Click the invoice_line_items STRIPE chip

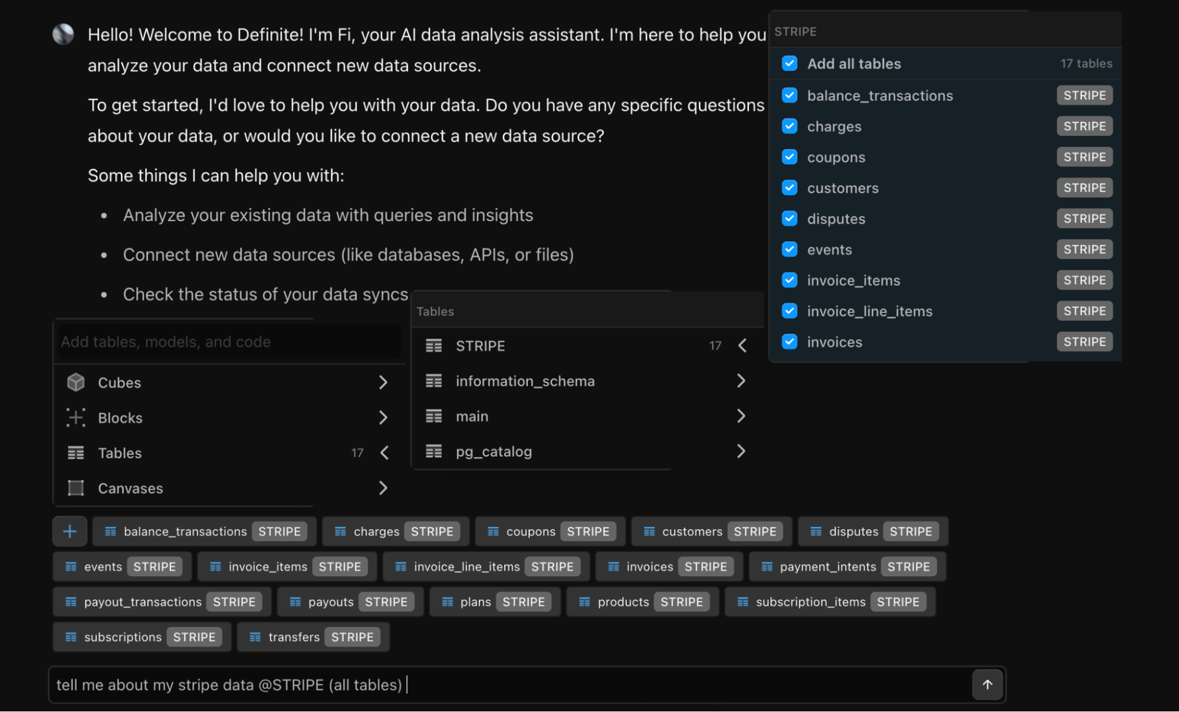tap(486, 567)
